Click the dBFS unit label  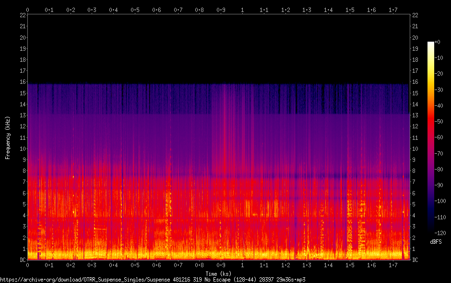coord(436,242)
